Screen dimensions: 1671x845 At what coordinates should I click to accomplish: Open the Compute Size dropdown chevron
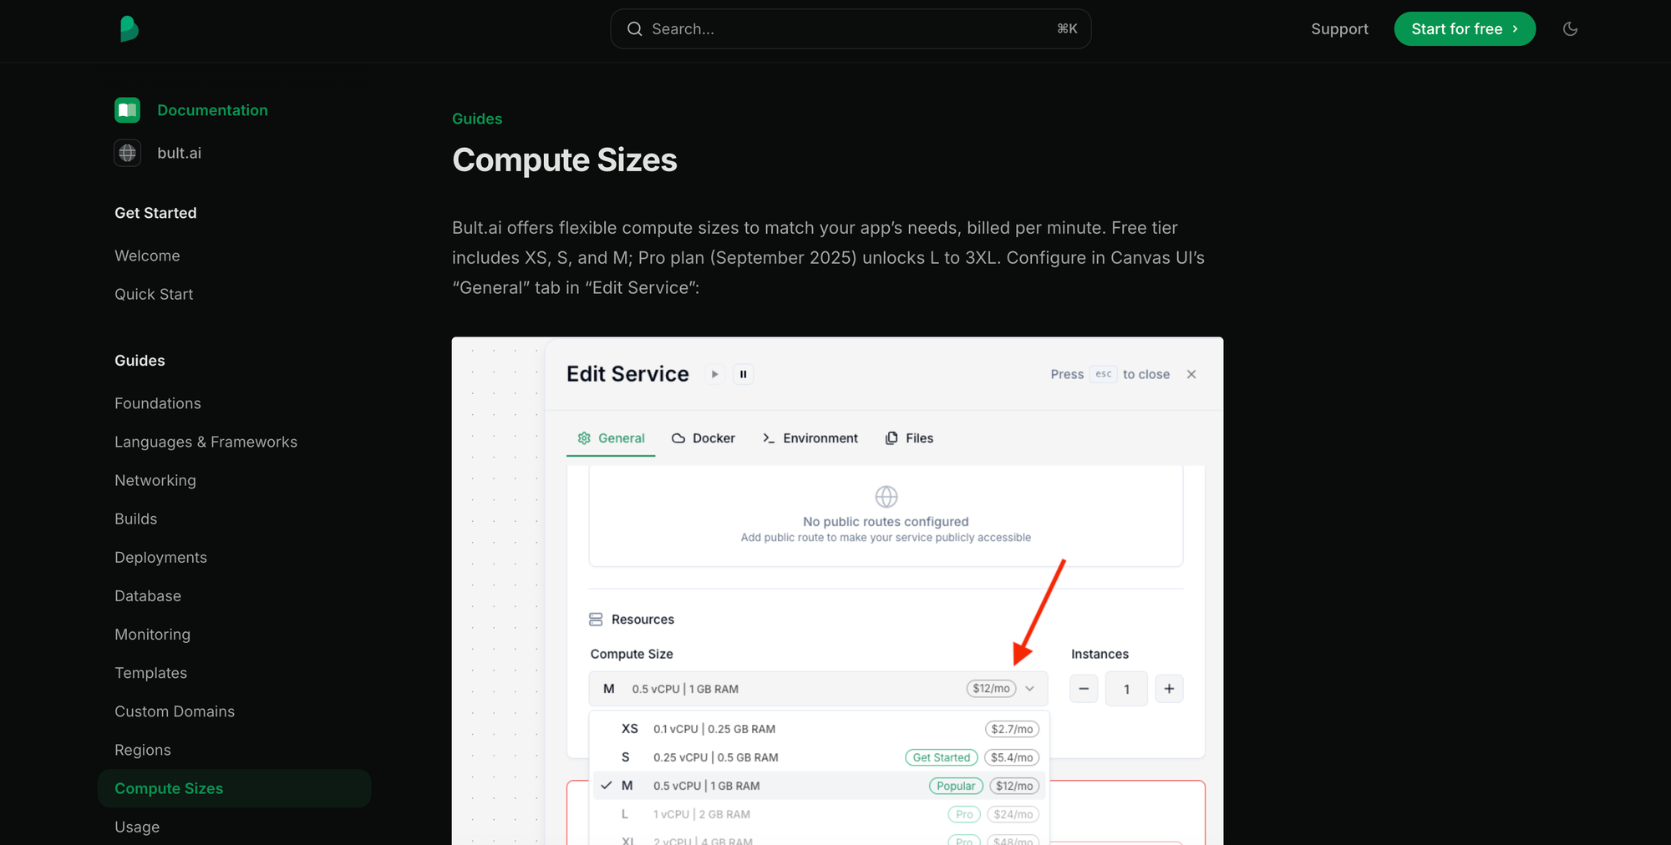click(x=1030, y=689)
